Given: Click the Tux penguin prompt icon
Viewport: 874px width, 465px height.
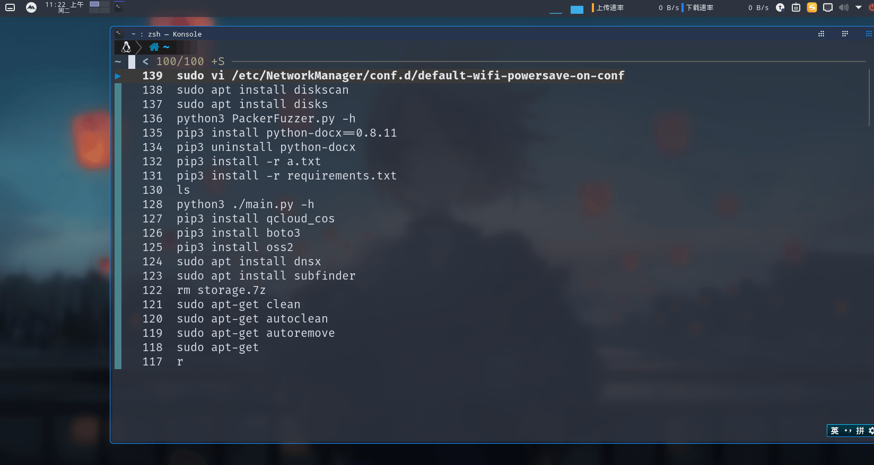Looking at the screenshot, I should 126,47.
